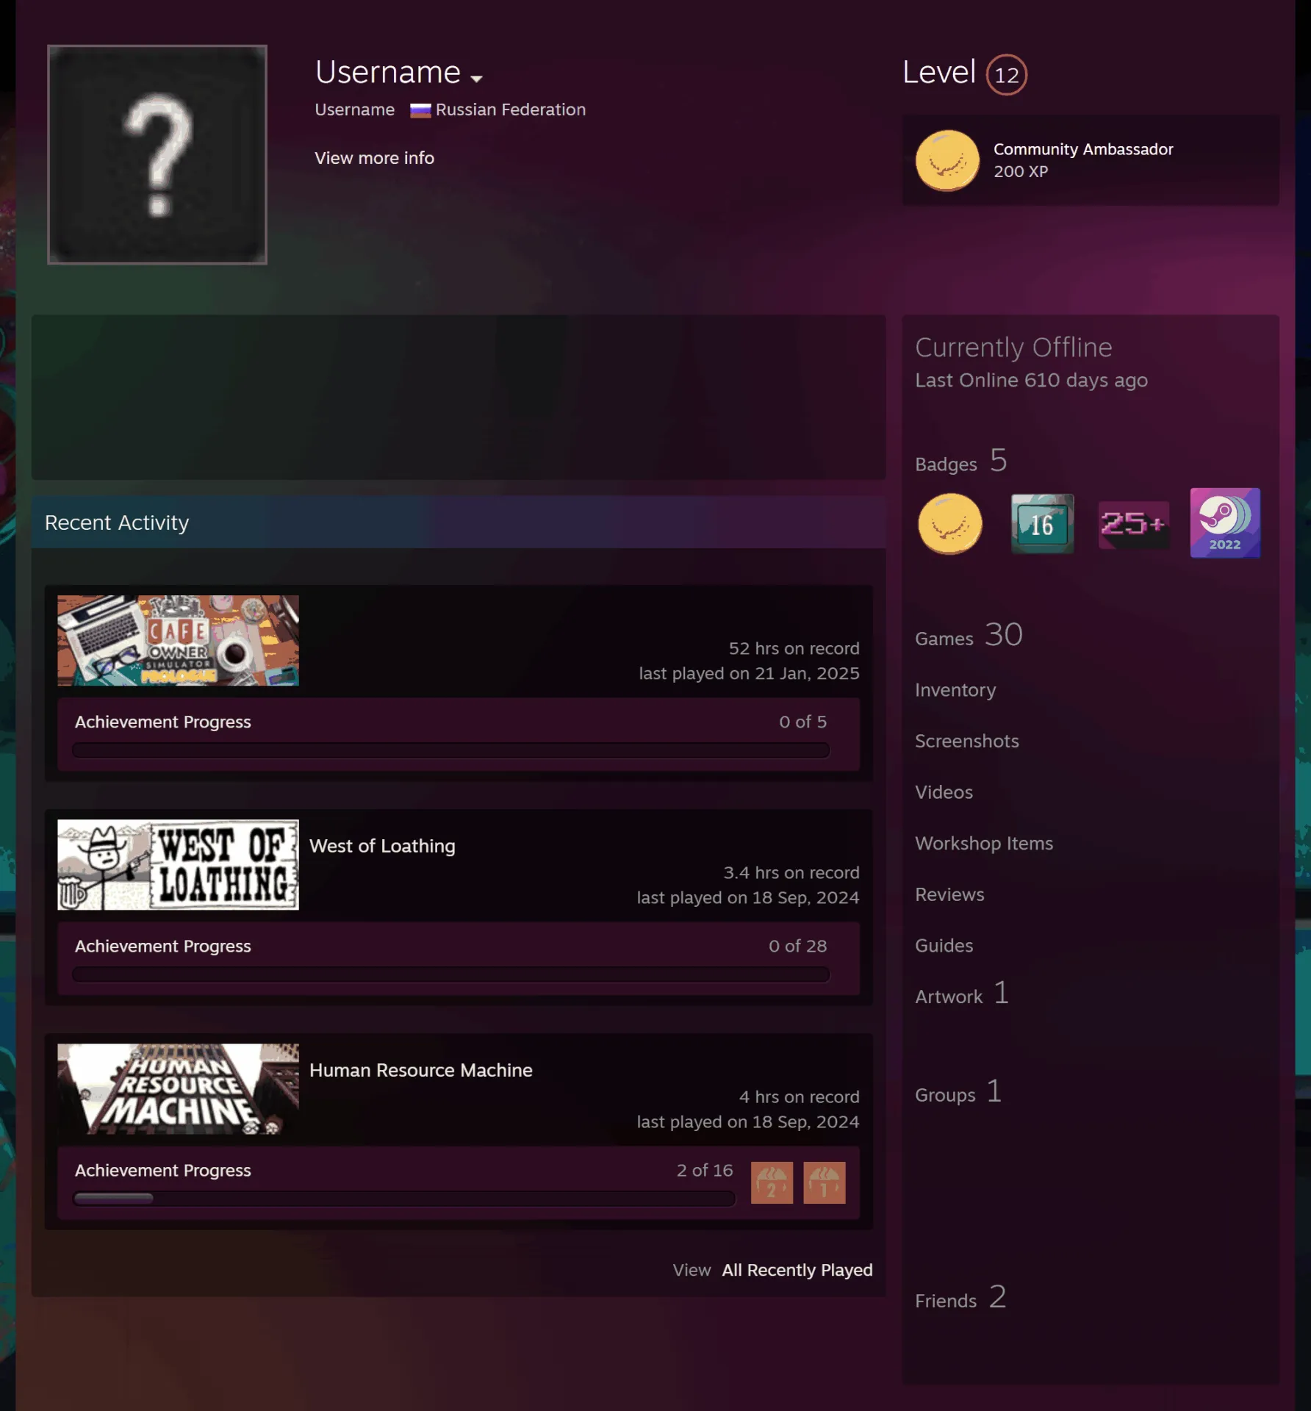
Task: Click the level 12 circle icon
Action: pyautogui.click(x=1006, y=75)
